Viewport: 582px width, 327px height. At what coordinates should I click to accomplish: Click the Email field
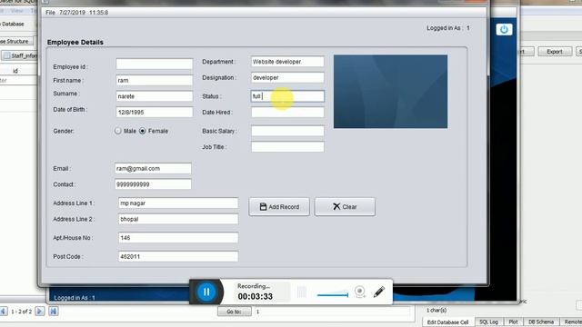153,168
